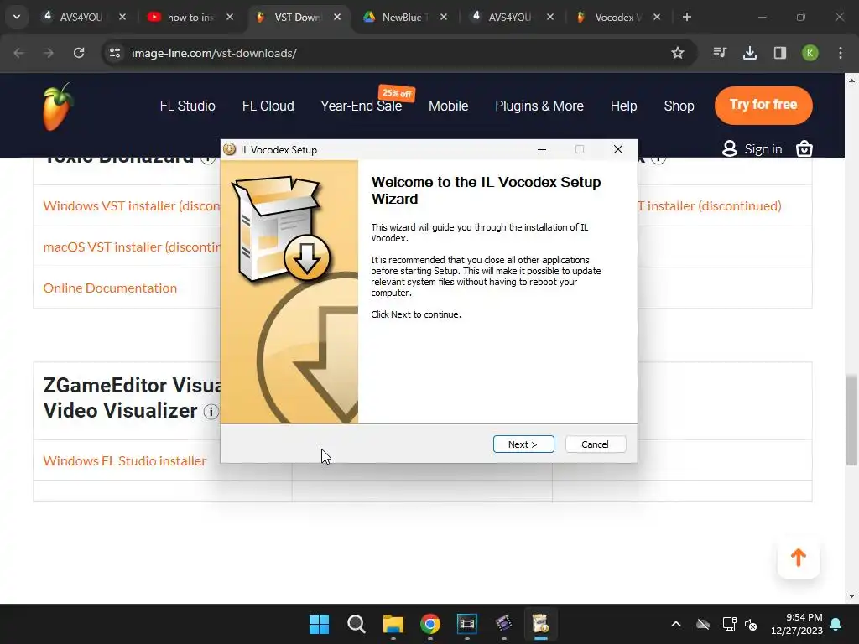This screenshot has width=859, height=644.
Task: Open the notification bell
Action: (836, 624)
